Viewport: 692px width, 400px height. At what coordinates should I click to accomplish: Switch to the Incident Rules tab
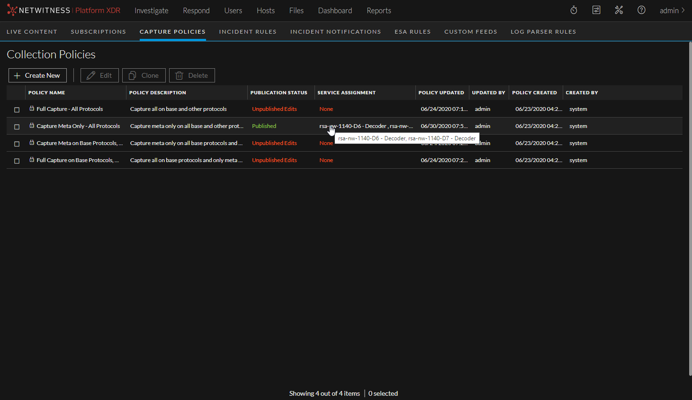pyautogui.click(x=248, y=31)
